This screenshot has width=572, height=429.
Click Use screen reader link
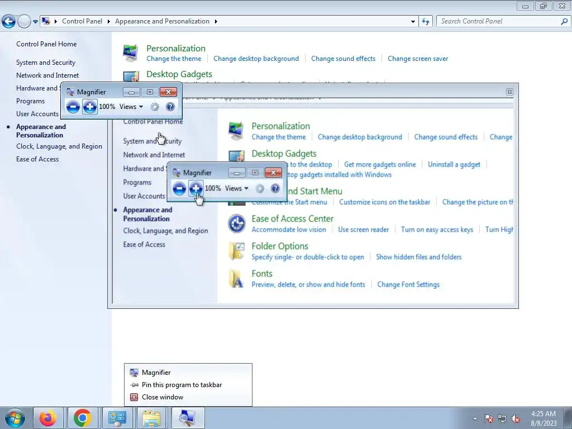coord(363,230)
